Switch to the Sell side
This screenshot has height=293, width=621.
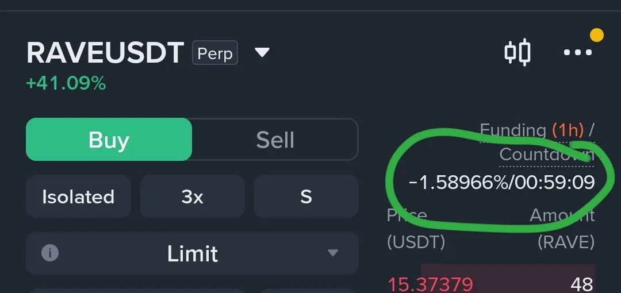click(x=275, y=140)
